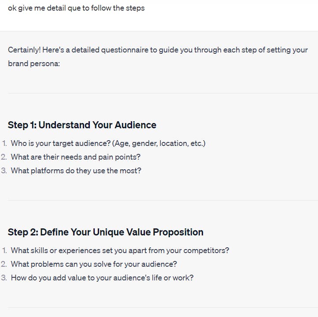Select the "Step 2: Define Your Unique Value Proposition" heading
The width and height of the screenshot is (318, 317).
tap(106, 232)
